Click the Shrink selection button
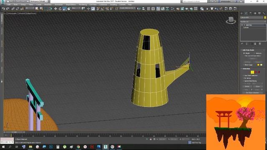This screenshot has height=150, width=267. pyautogui.click(x=247, y=86)
